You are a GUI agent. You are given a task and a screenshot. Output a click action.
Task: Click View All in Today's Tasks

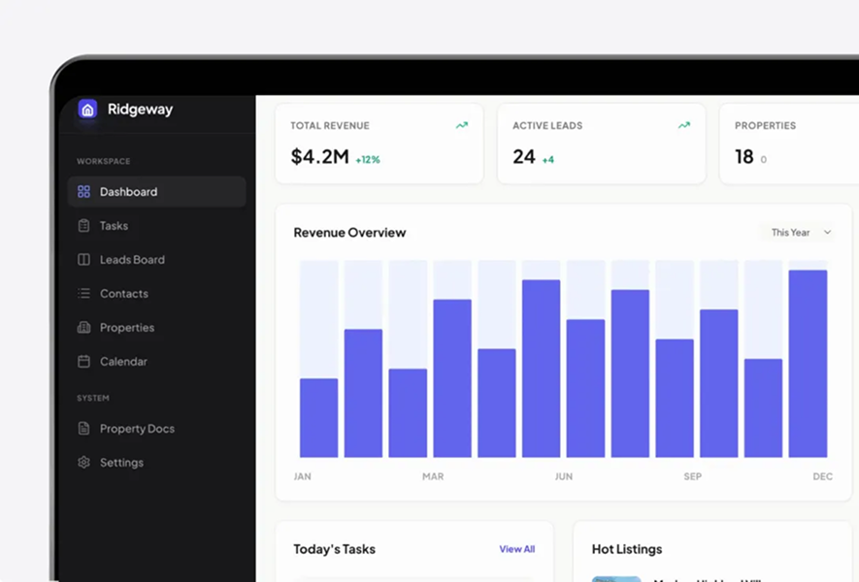(x=516, y=549)
